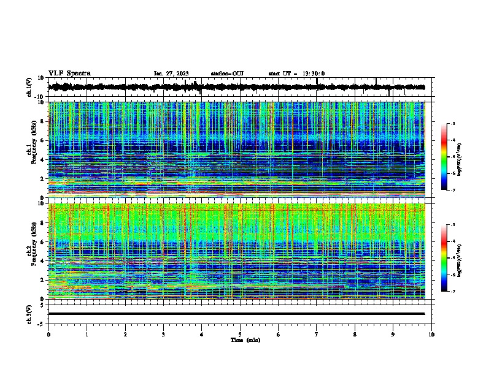Click the "VLF Spectra" plot title
Screen dimensions: 486x375
(69, 73)
